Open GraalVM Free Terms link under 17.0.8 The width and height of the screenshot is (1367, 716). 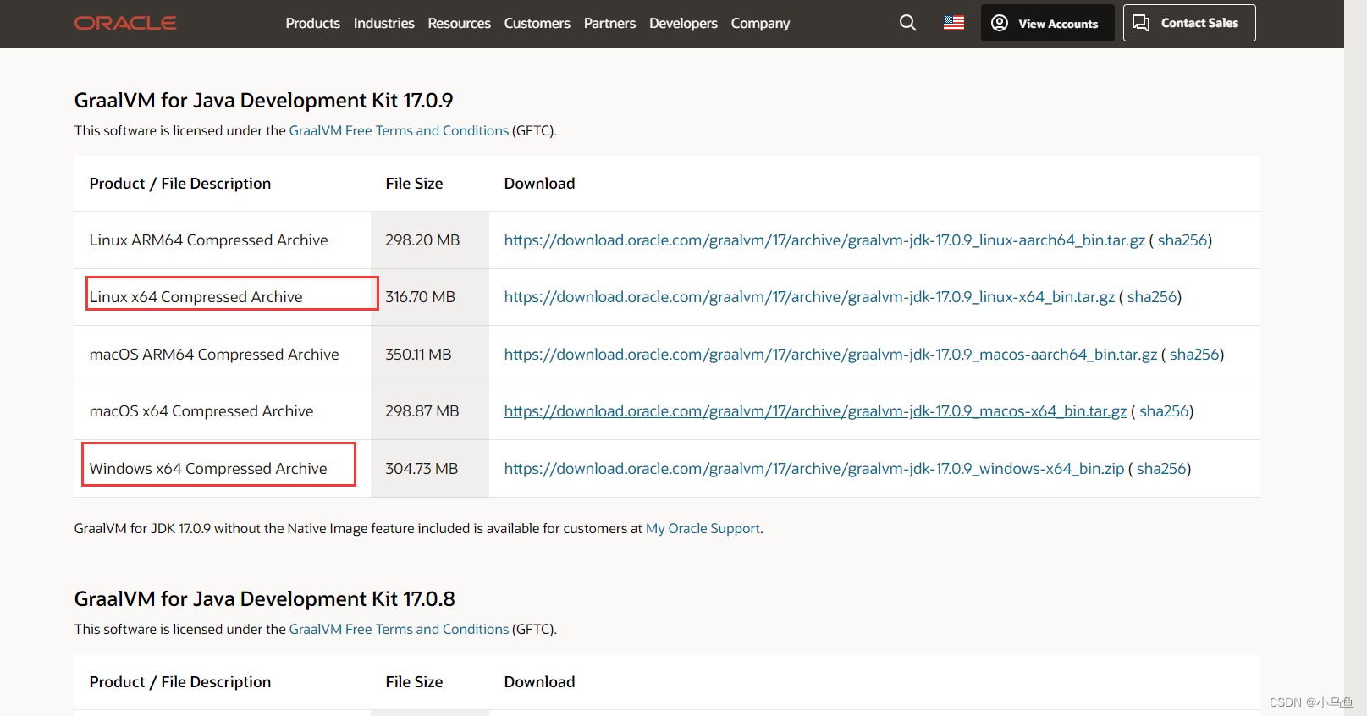pos(399,629)
